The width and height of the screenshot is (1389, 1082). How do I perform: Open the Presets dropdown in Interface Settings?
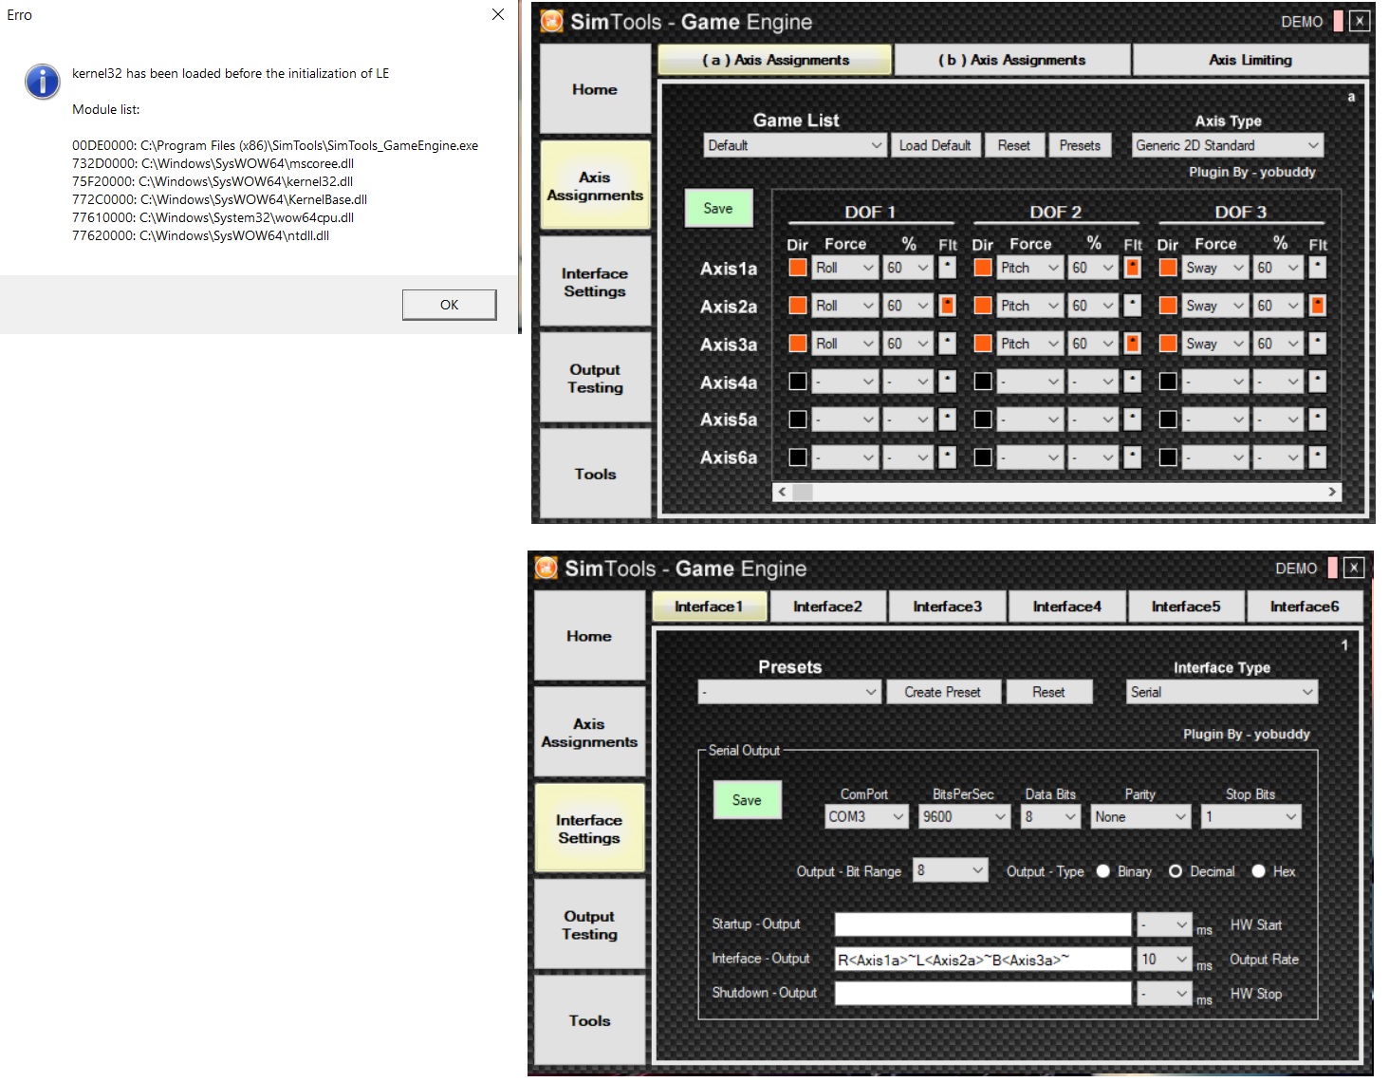(x=789, y=692)
